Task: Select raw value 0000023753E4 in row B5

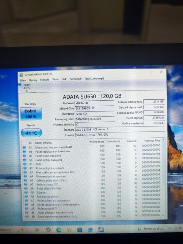Action: (151, 211)
